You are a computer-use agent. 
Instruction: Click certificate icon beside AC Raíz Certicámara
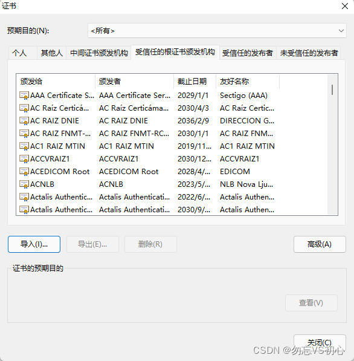point(24,108)
